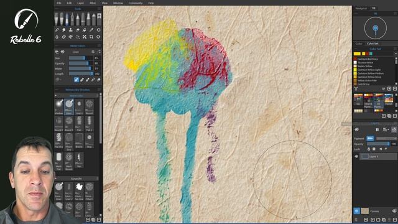Click the remove color minus icon under color list
This screenshot has height=224, width=398.
(395, 88)
